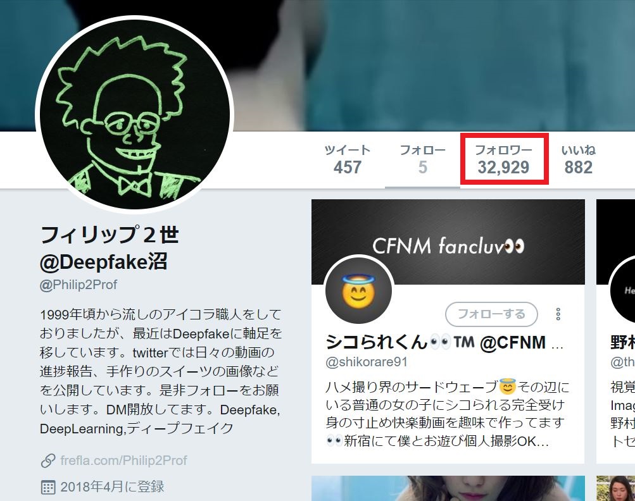Open the frefla.com/Philip2Prof link
The width and height of the screenshot is (635, 501).
point(123,460)
